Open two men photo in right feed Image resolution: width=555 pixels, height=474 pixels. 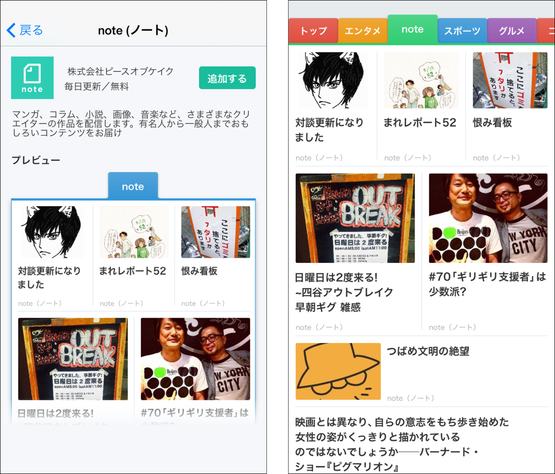click(488, 218)
